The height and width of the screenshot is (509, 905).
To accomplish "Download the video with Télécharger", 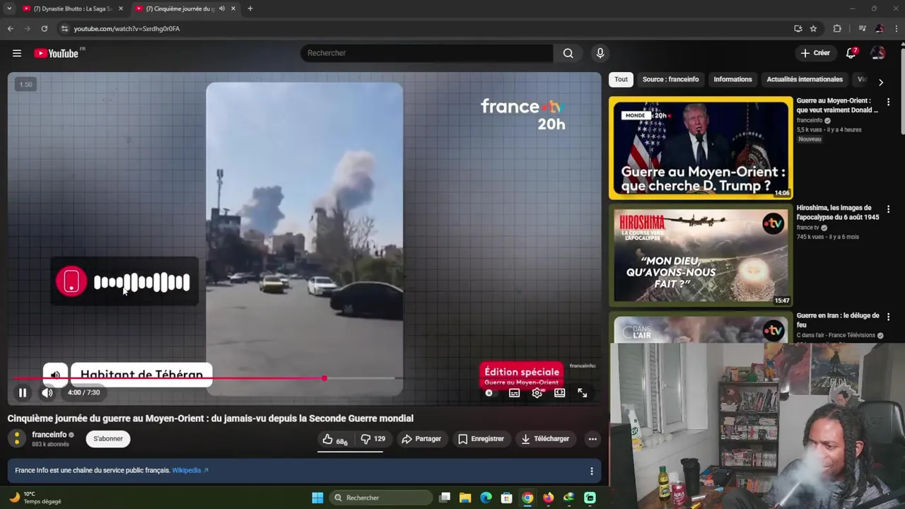I will click(545, 439).
